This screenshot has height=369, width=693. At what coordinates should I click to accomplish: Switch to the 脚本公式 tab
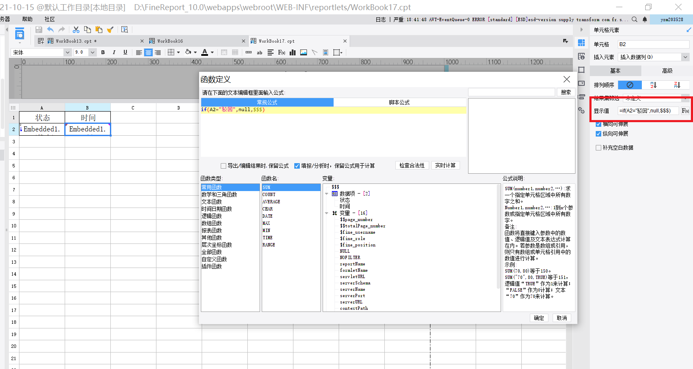click(399, 102)
